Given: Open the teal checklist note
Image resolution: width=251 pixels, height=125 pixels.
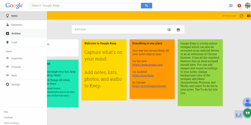Looking at the screenshot, I should (63, 84).
